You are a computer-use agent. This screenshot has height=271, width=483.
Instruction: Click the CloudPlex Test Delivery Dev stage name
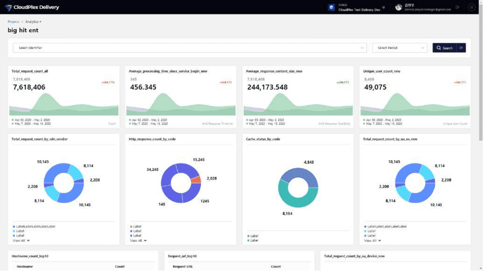pyautogui.click(x=359, y=10)
